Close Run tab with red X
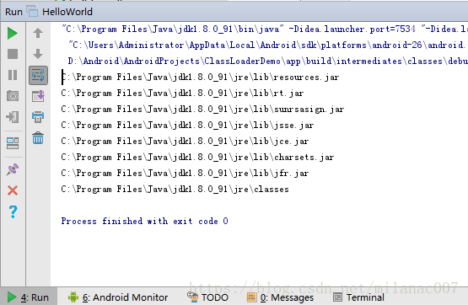Viewport: 468px width, 305px height. click(13, 190)
